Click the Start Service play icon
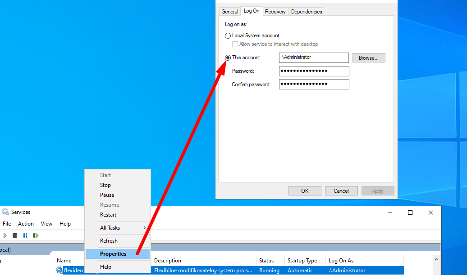Image resolution: width=467 pixels, height=275 pixels. [5, 235]
